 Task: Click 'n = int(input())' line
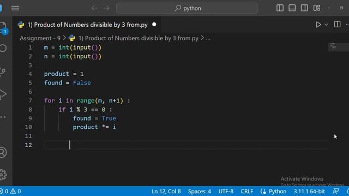(73, 57)
